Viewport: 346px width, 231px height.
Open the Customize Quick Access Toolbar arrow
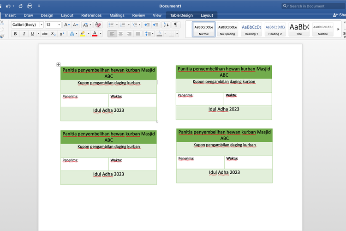tap(39, 6)
